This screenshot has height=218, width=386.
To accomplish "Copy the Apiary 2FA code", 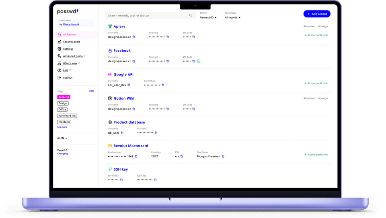I will click(193, 37).
